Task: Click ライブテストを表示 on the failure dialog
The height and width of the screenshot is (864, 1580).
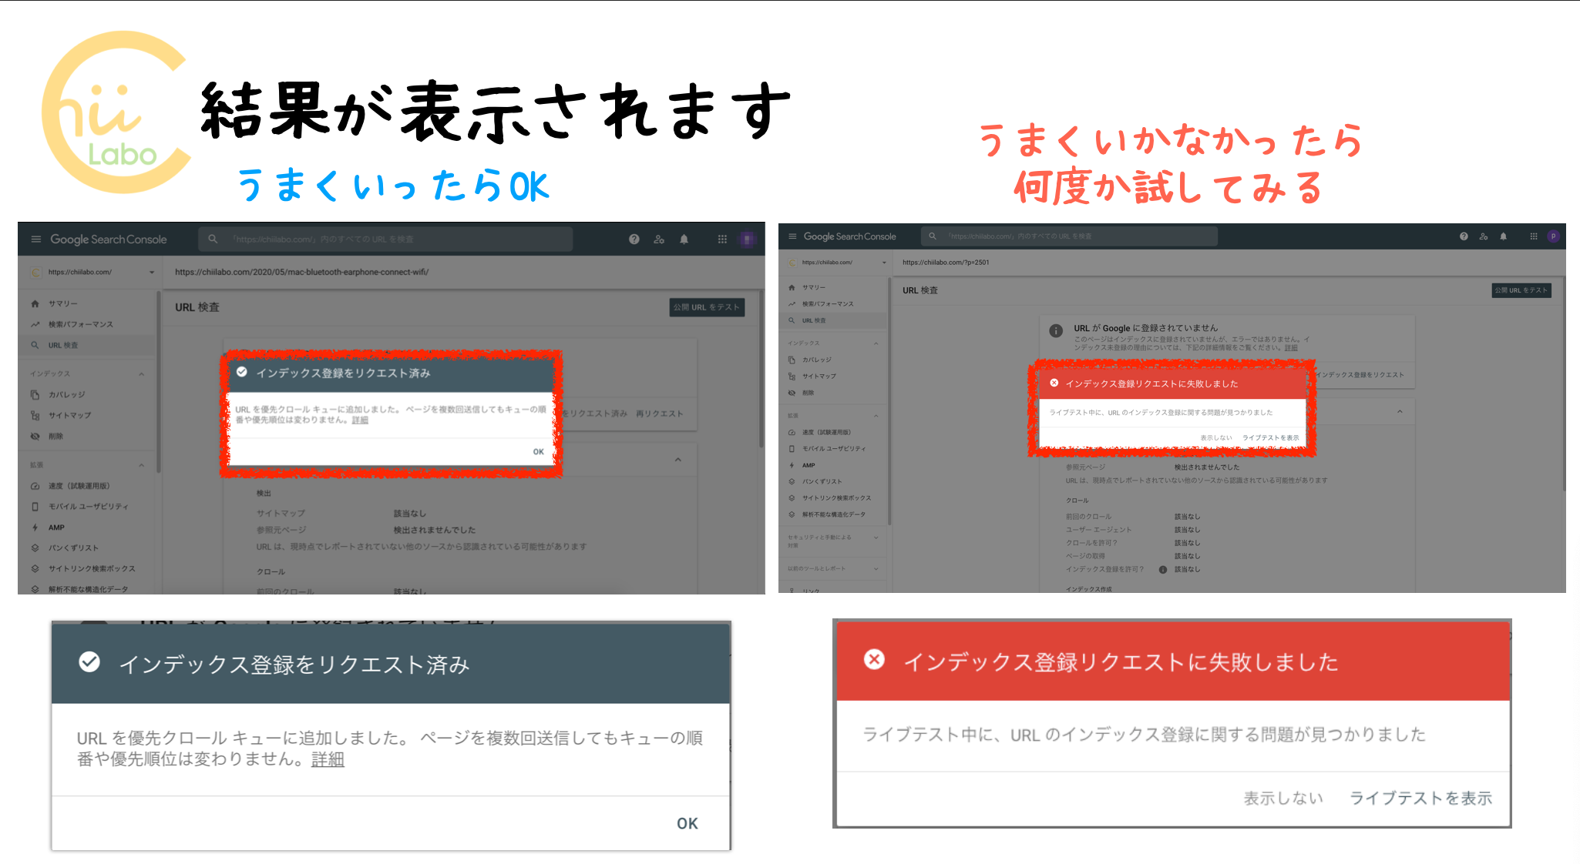Action: pyautogui.click(x=1420, y=799)
